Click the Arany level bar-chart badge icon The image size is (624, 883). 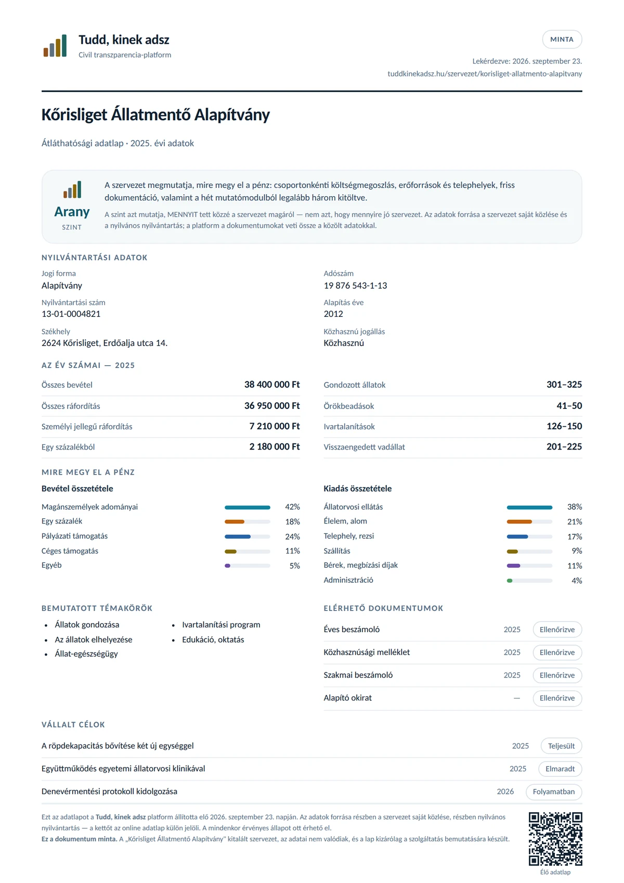[72, 189]
